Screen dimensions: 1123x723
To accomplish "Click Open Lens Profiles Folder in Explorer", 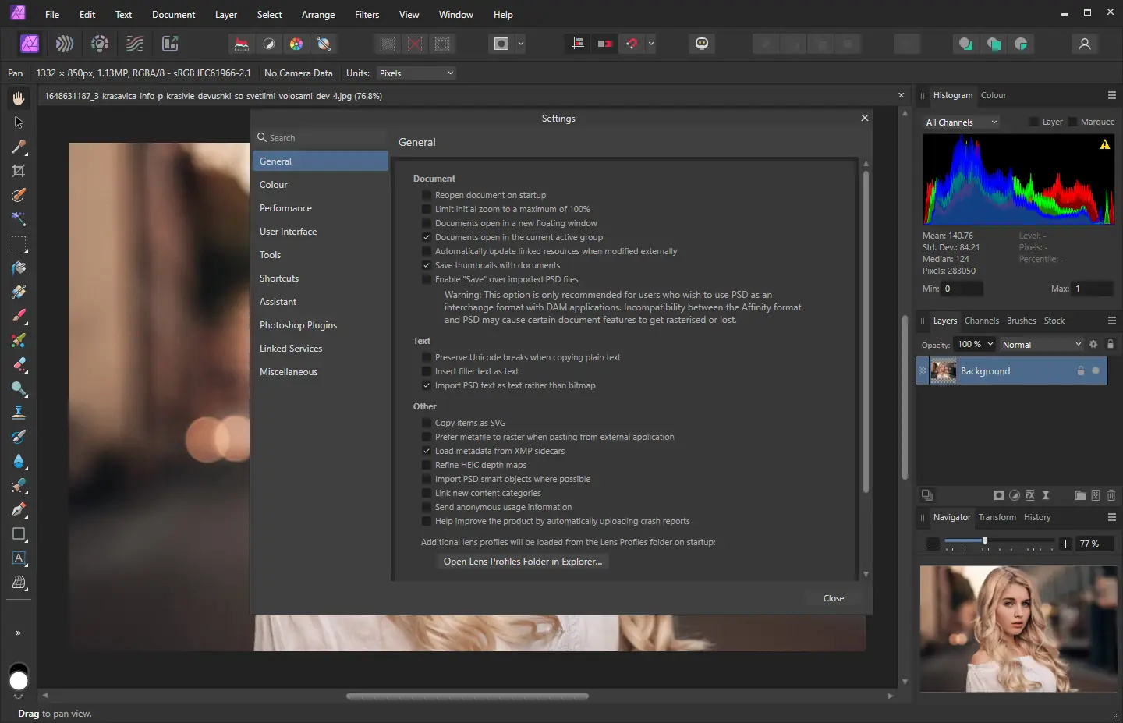I will pyautogui.click(x=523, y=562).
